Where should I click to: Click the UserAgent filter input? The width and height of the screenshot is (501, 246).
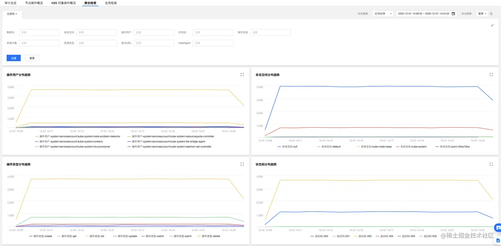click(213, 43)
